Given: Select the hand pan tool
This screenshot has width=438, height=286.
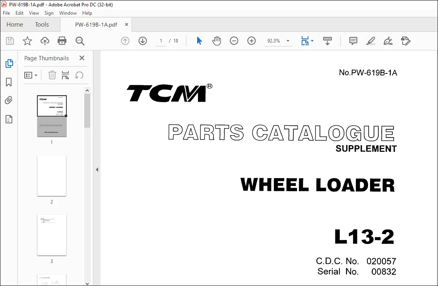Looking at the screenshot, I should (217, 41).
